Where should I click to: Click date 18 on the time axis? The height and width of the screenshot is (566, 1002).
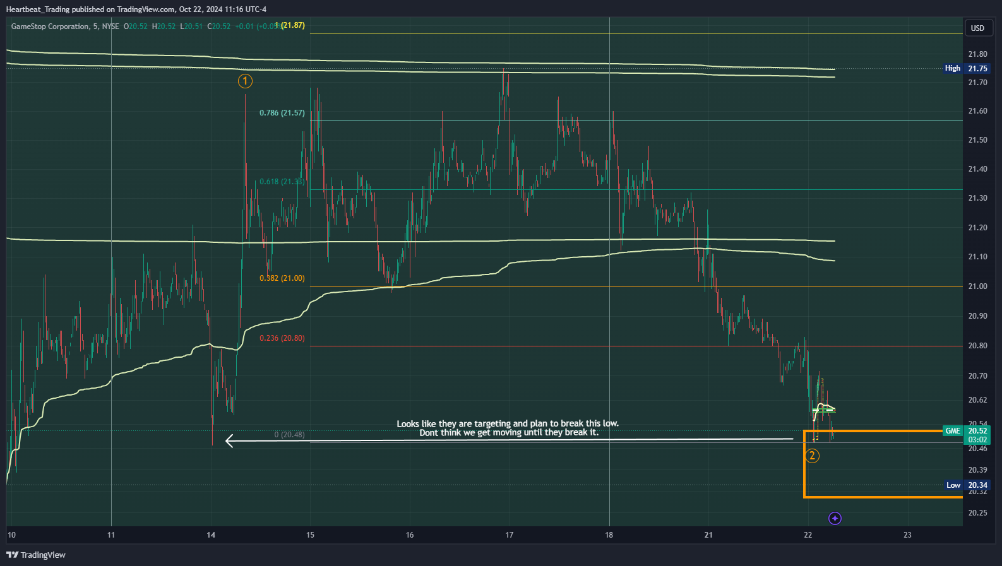[609, 535]
